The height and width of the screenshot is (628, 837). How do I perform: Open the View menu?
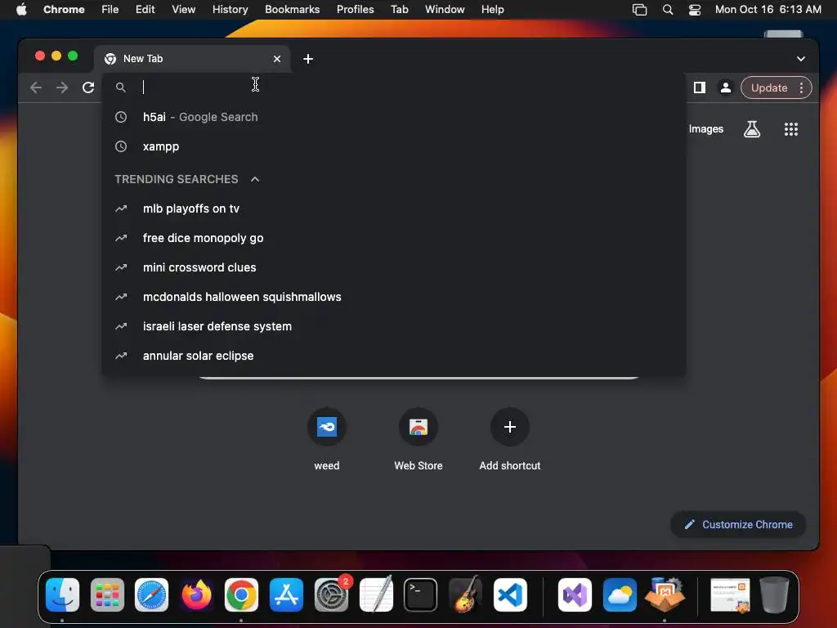[x=184, y=10]
